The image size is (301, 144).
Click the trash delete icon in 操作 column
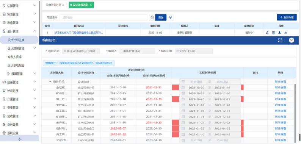273,33
